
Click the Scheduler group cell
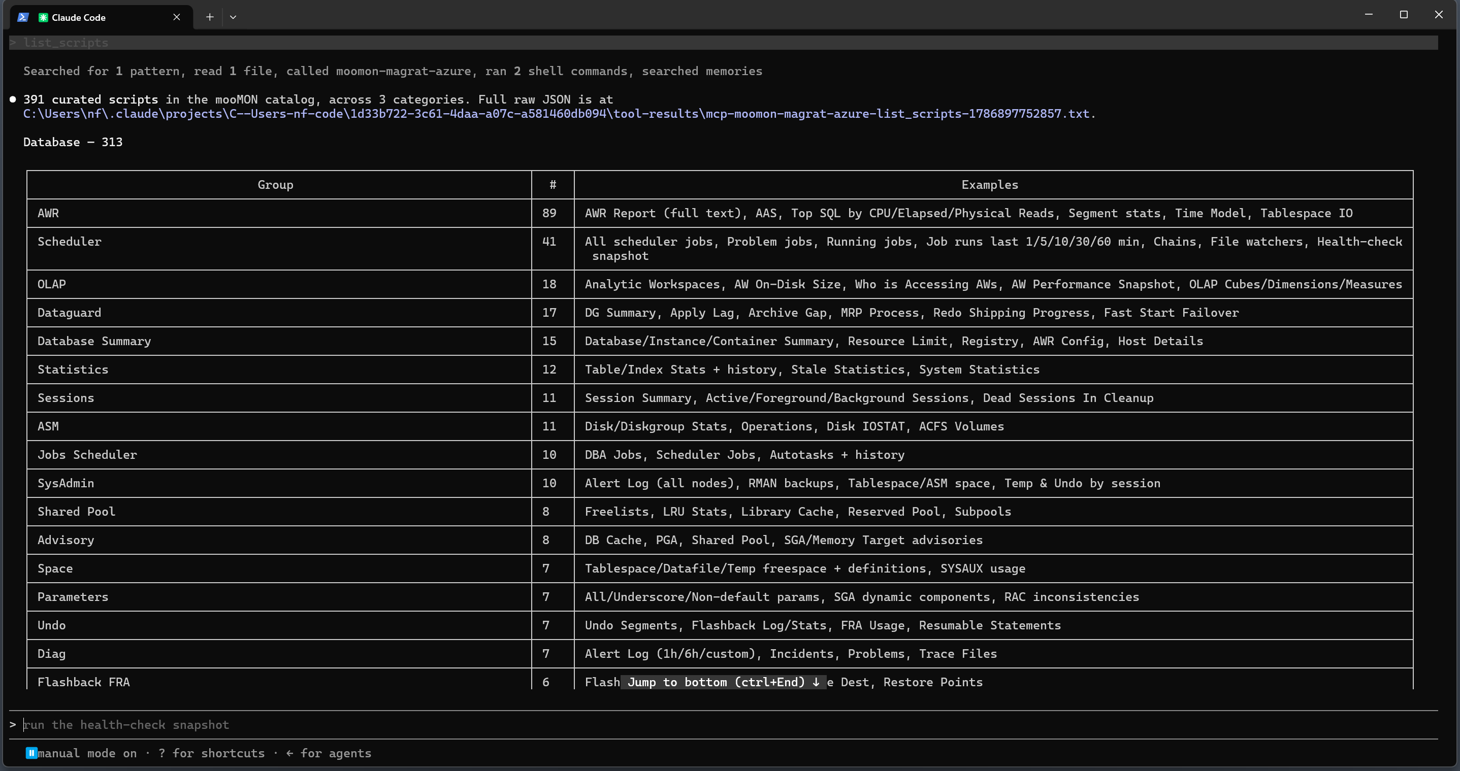tap(279, 249)
